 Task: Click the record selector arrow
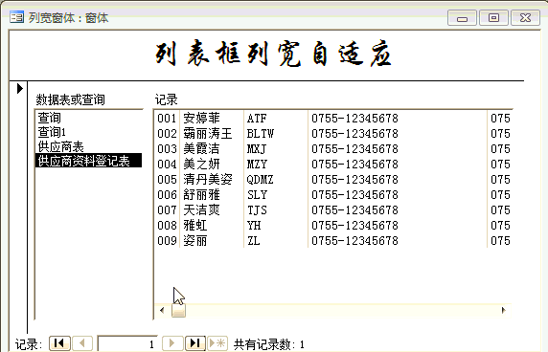(x=20, y=88)
